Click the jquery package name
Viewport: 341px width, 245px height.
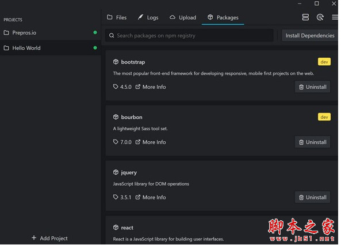[x=129, y=172]
